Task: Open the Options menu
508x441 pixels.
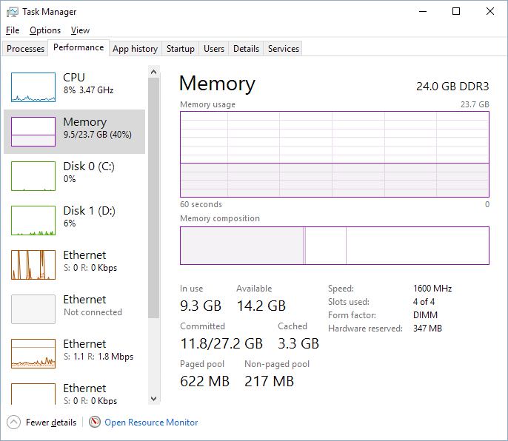Action: coord(45,30)
